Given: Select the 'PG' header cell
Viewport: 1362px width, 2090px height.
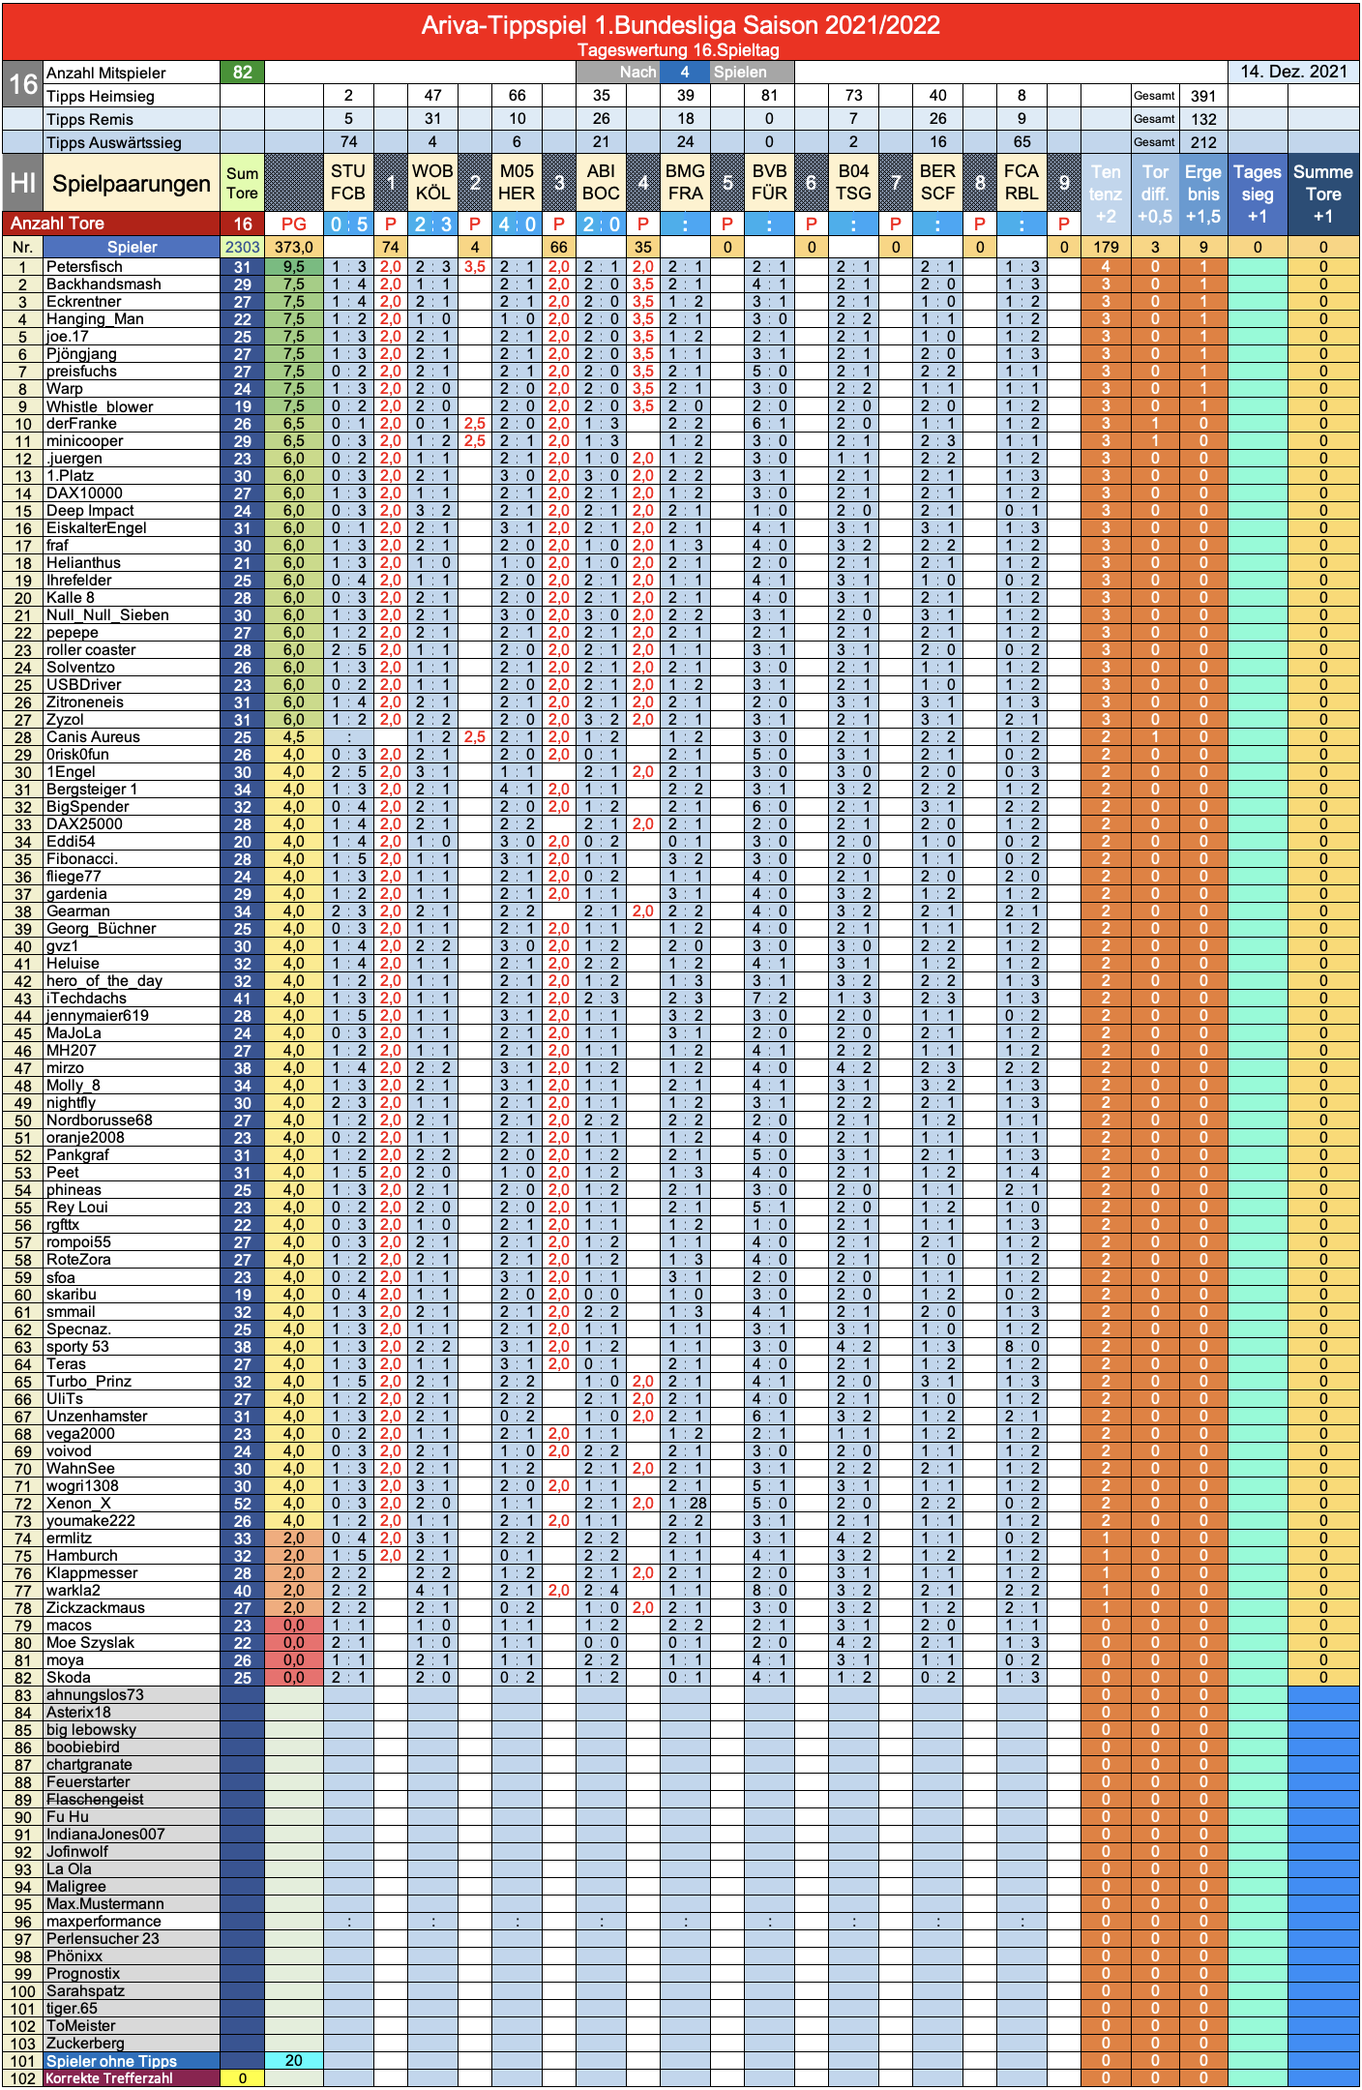Looking at the screenshot, I should tap(293, 224).
